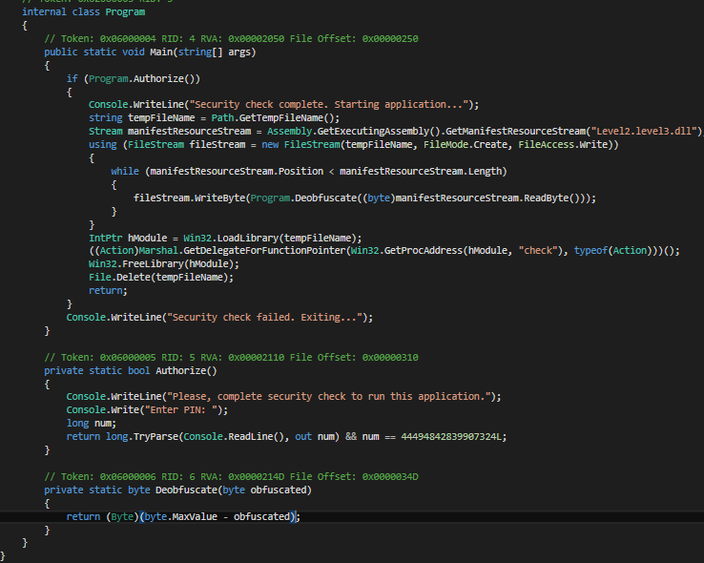
Task: Select the 'args' parameter of Main
Action: [239, 52]
